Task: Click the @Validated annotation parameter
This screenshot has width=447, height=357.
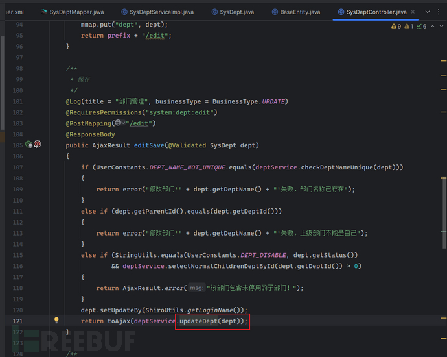Action: tap(187, 145)
